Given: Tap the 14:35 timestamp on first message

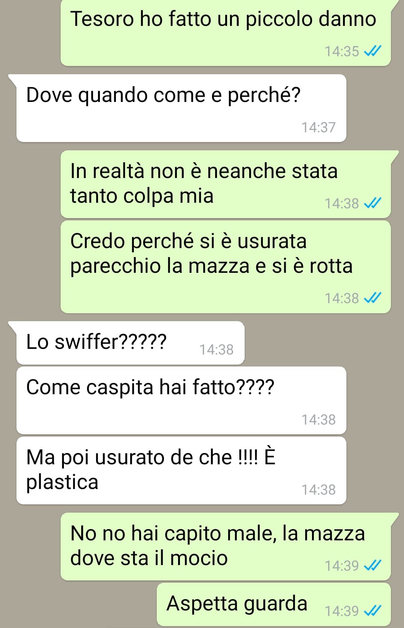Looking at the screenshot, I should [342, 51].
